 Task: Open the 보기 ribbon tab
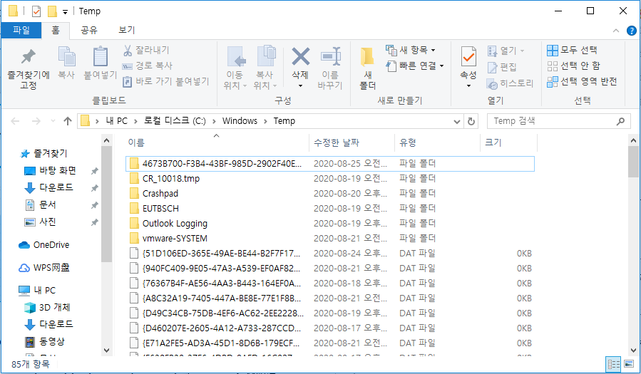127,30
